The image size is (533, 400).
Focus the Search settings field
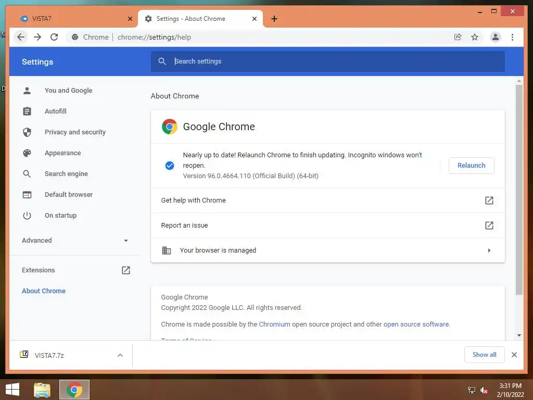(x=328, y=61)
